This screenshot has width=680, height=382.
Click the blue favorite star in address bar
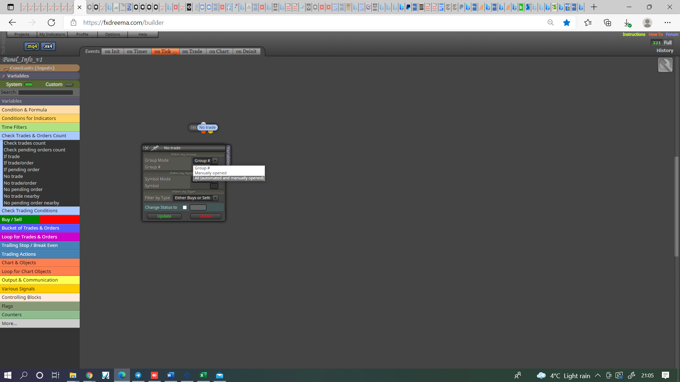click(x=567, y=23)
